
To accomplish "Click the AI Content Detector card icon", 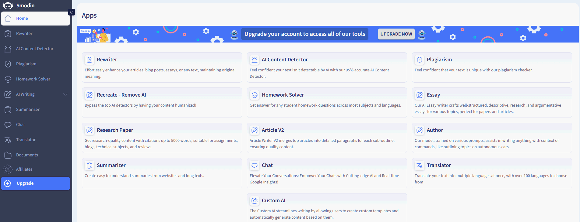I will (x=255, y=60).
